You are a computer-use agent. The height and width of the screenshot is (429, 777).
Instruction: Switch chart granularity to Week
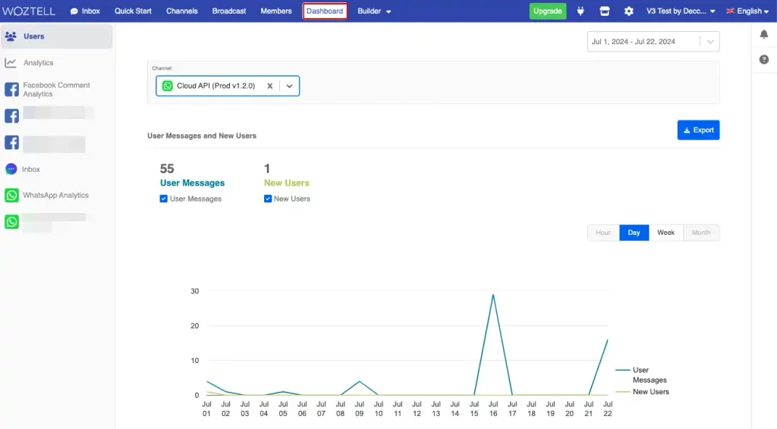pyautogui.click(x=665, y=233)
